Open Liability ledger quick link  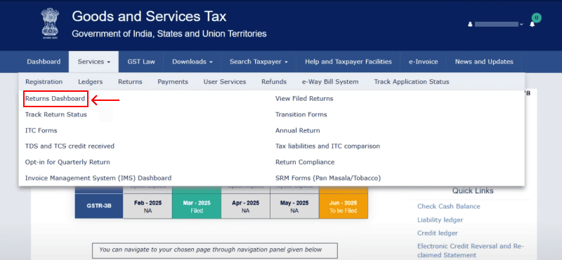pos(440,220)
